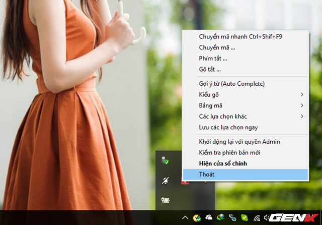Select Lưu các lựa chọn ngay
Viewport: 322px width, 225px height.
(x=246, y=128)
